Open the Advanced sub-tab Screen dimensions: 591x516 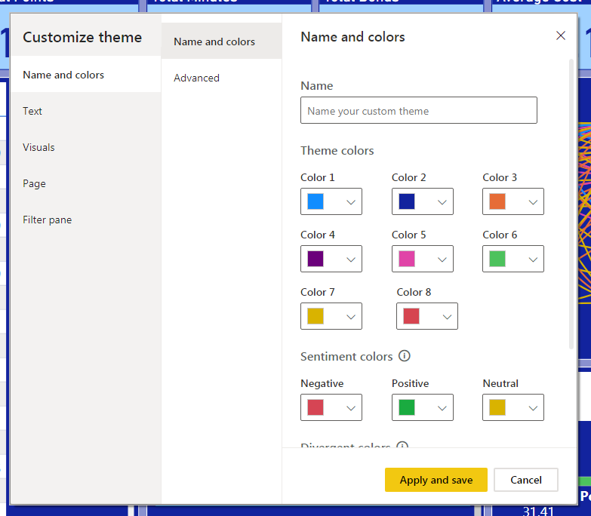click(x=222, y=78)
